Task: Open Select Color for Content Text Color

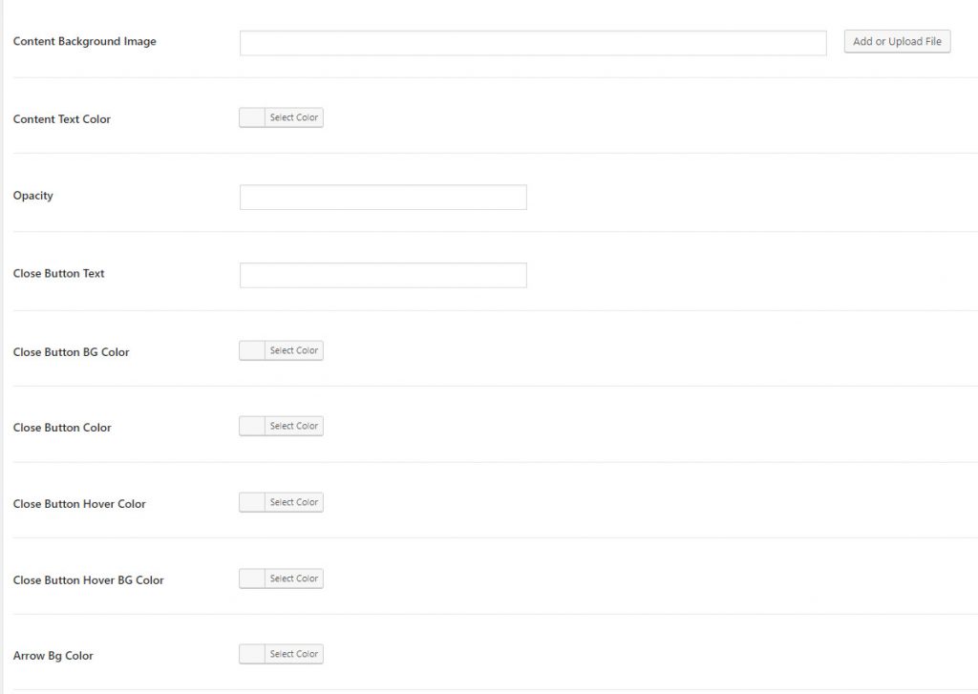Action: click(294, 118)
